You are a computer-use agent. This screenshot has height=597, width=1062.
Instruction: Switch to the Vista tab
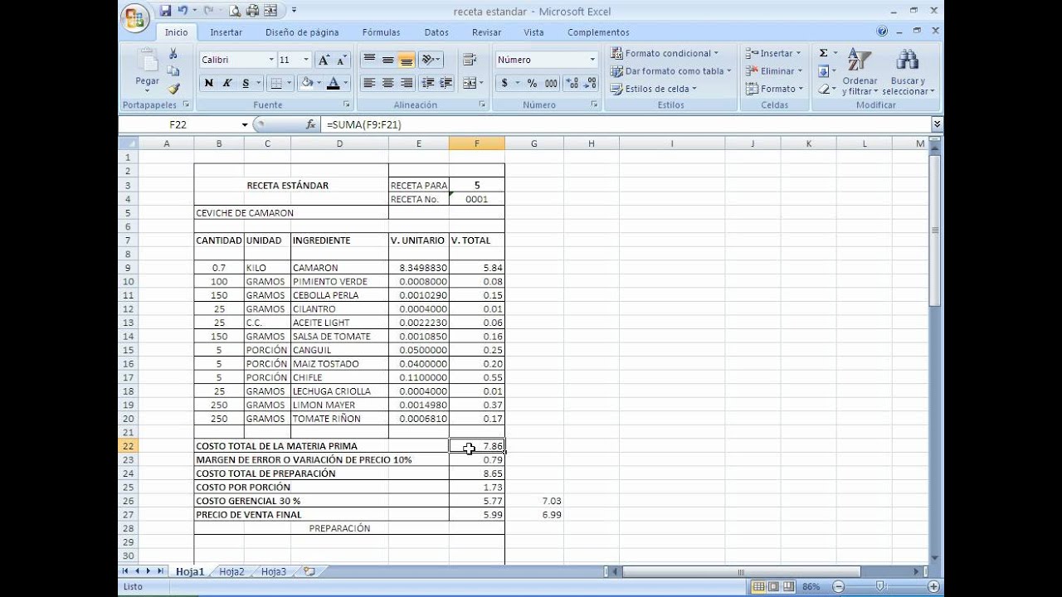click(x=533, y=32)
